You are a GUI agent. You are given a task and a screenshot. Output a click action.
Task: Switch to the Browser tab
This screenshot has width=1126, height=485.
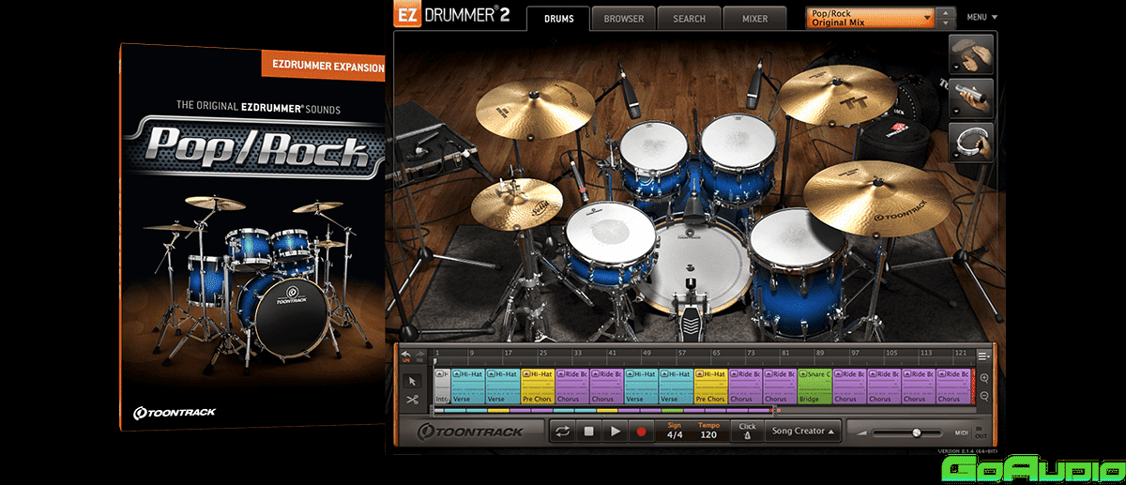[x=623, y=19]
